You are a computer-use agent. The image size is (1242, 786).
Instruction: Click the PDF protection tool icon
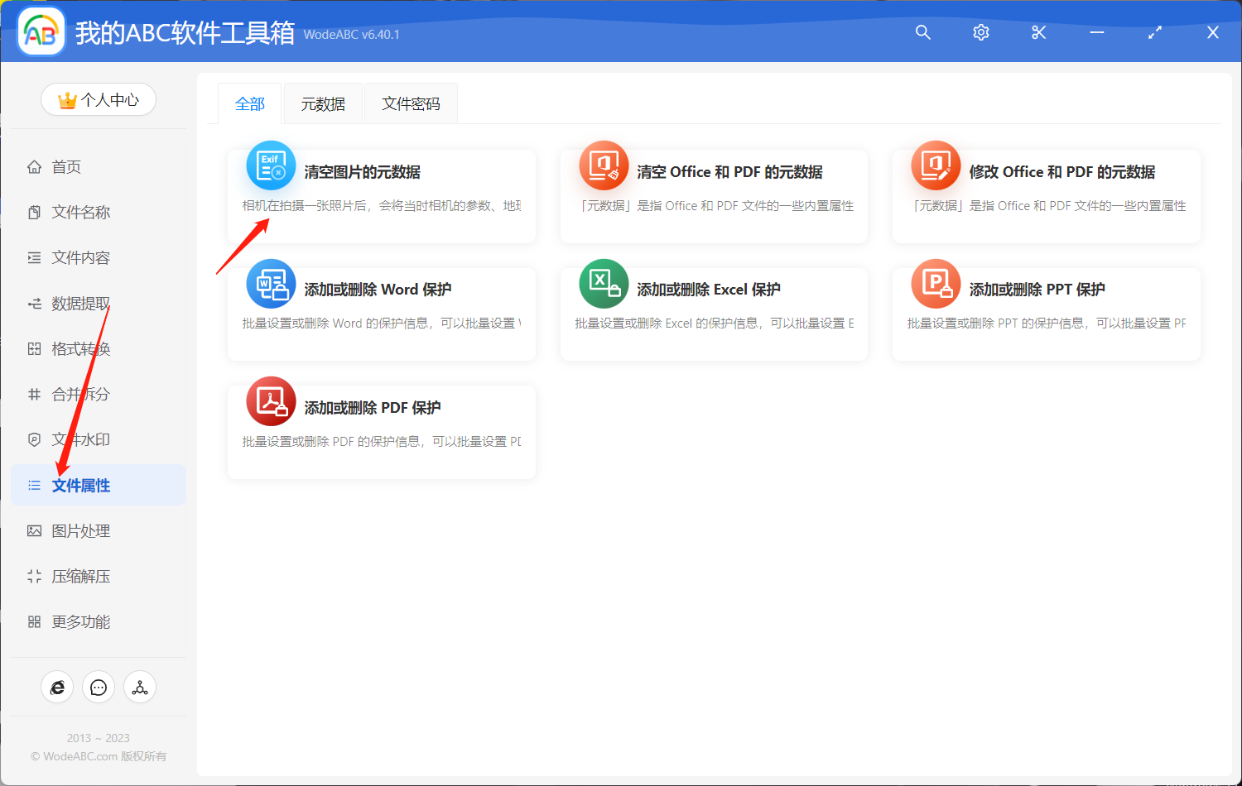271,401
